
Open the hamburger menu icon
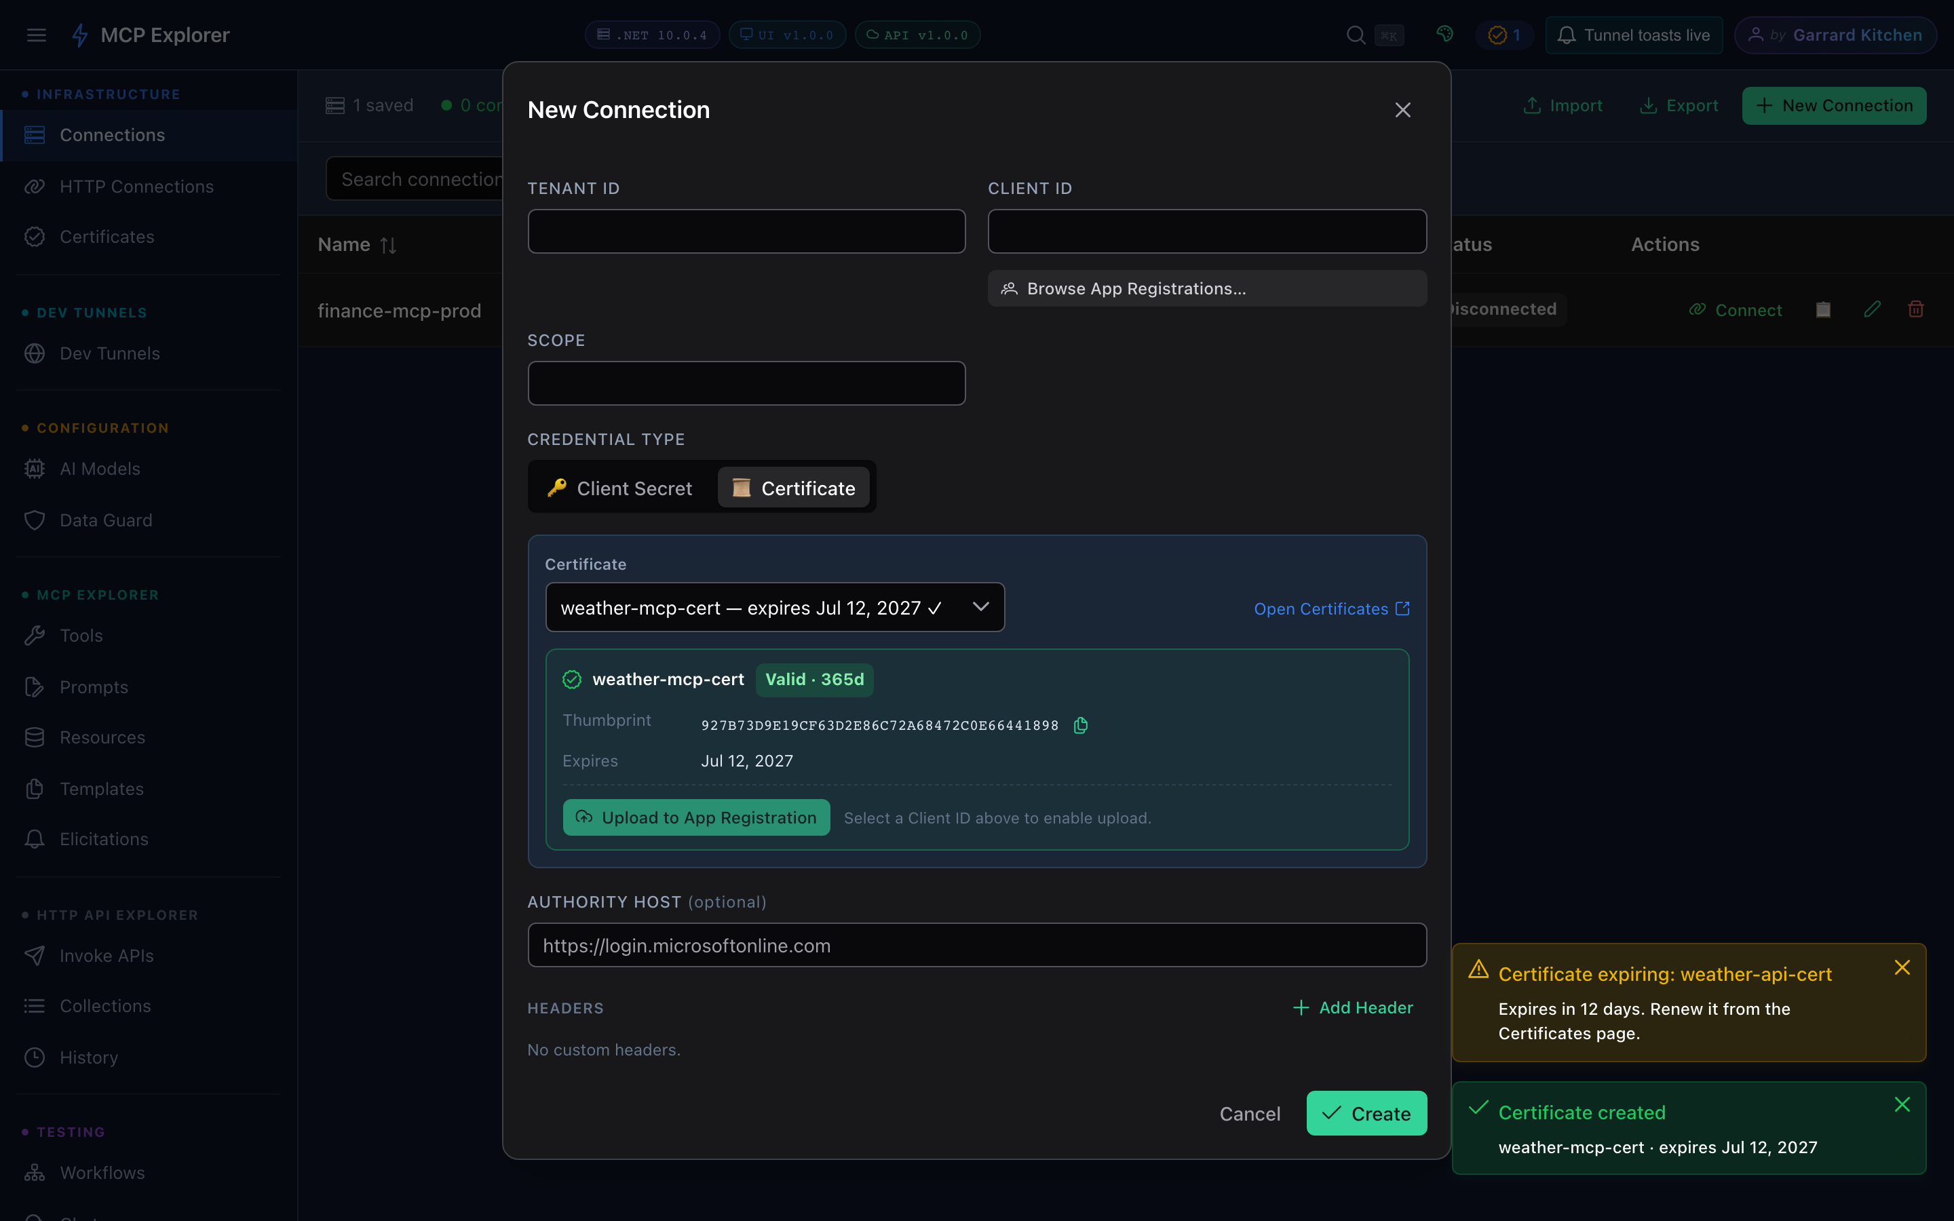(37, 35)
